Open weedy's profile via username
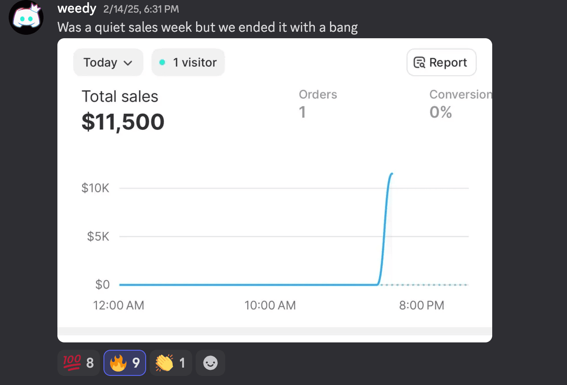 (77, 8)
